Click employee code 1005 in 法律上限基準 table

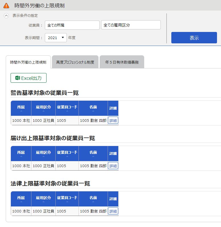click(61, 211)
